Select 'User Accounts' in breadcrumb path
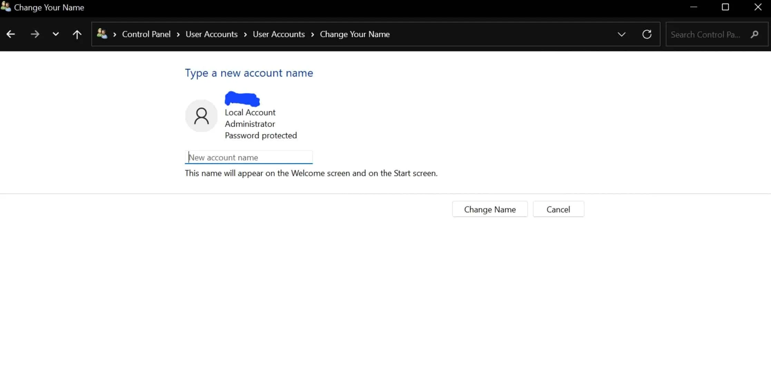This screenshot has width=771, height=379. tap(212, 34)
